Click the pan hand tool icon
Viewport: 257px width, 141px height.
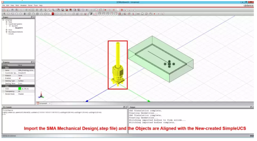(41, 10)
